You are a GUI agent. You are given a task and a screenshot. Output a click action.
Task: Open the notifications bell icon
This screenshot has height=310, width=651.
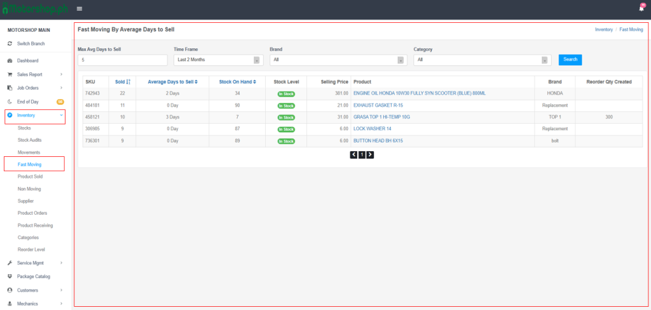pyautogui.click(x=641, y=8)
